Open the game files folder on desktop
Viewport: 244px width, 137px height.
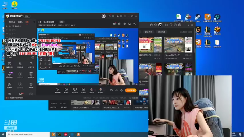pyautogui.click(x=217, y=44)
